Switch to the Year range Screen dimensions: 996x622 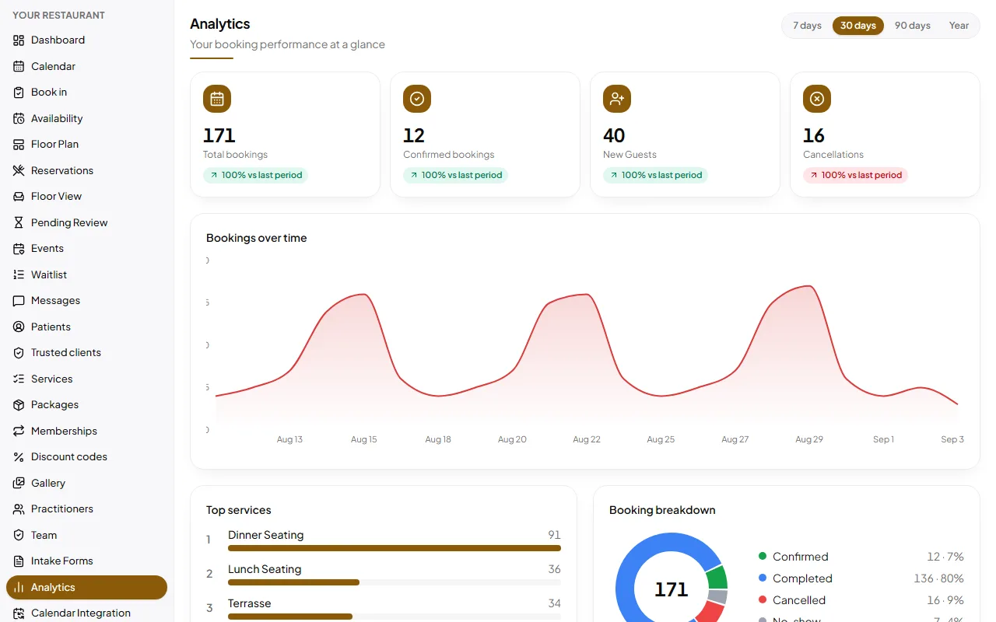coord(959,26)
